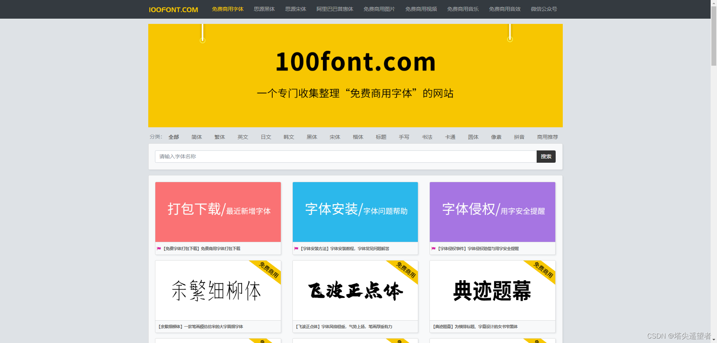Filter fonts by 标题 category
The height and width of the screenshot is (343, 717).
tap(381, 137)
